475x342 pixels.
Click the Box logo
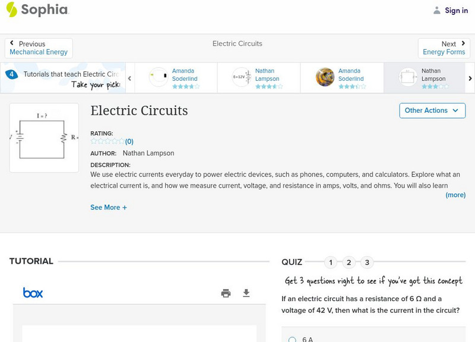(x=33, y=293)
